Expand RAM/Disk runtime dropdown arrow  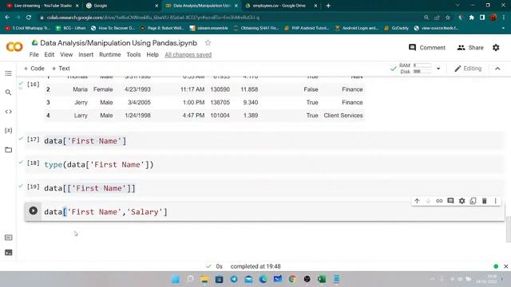[438, 69]
